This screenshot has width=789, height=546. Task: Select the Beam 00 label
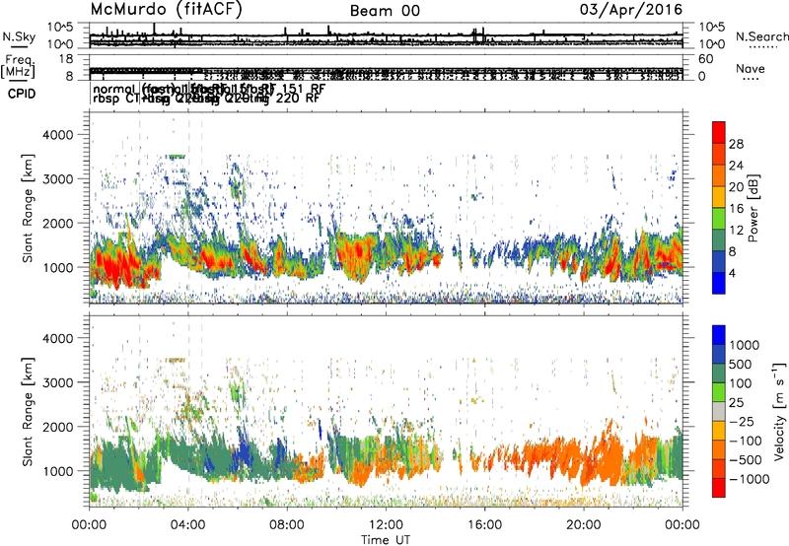coord(385,11)
